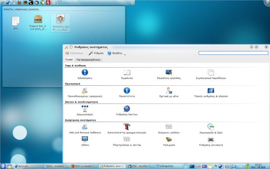
Task: Open Τοπικές ρυθμίσεις & γλώσσα settings
Action: pos(211,93)
